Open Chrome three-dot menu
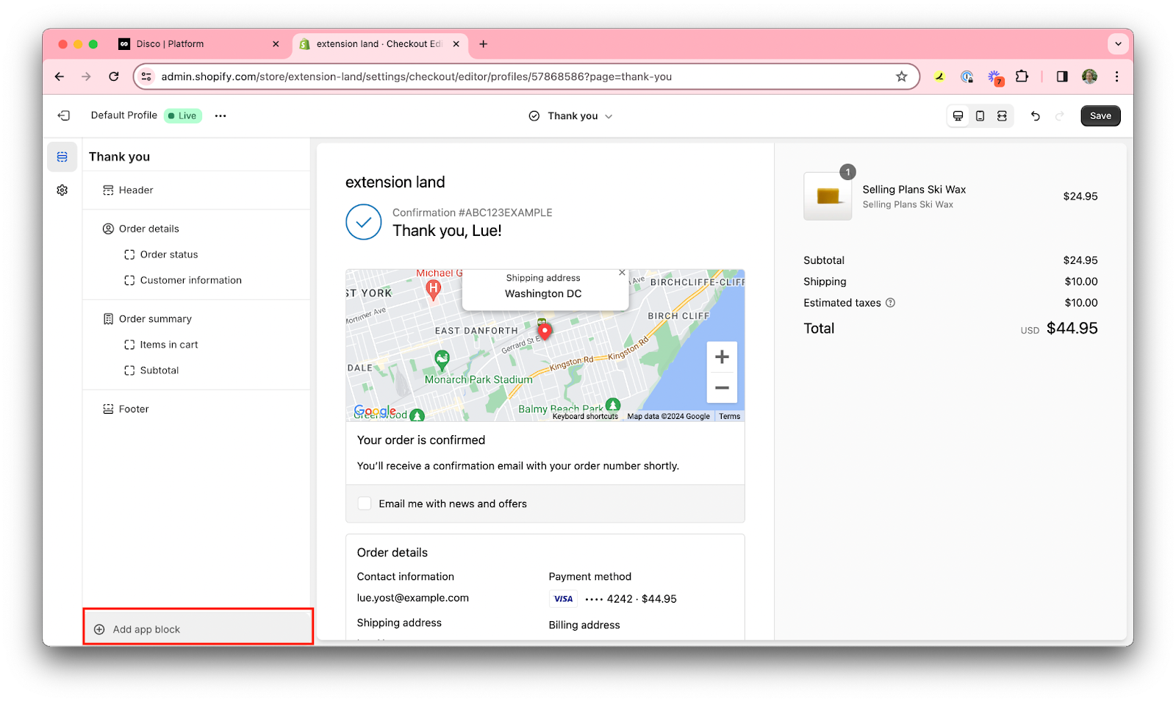Screen dimensions: 1176x702 coord(1116,76)
